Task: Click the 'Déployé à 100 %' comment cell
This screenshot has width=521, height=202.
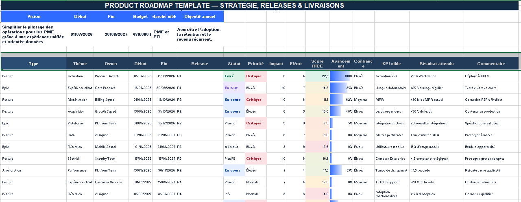Action: 491,76
